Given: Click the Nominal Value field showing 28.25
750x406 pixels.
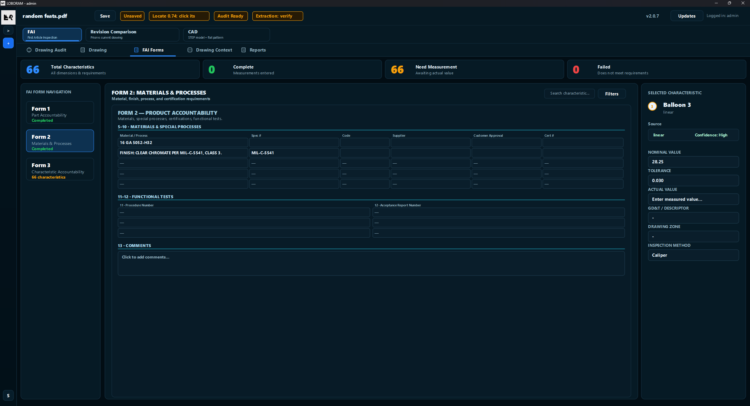Looking at the screenshot, I should click(693, 162).
